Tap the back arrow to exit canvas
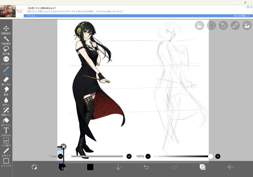 231,167
